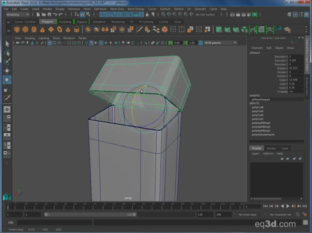The width and height of the screenshot is (312, 233).
Task: Switch to the Scale tool
Action: pyautogui.click(x=7, y=89)
